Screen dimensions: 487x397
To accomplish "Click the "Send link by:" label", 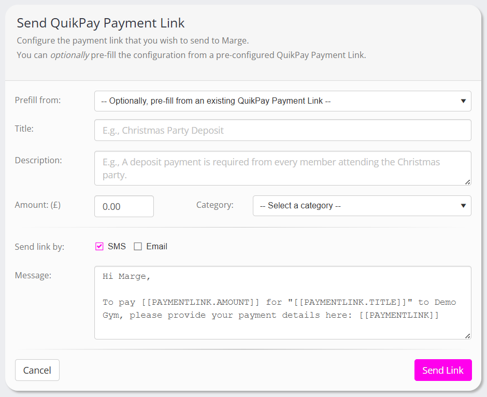I will point(39,247).
